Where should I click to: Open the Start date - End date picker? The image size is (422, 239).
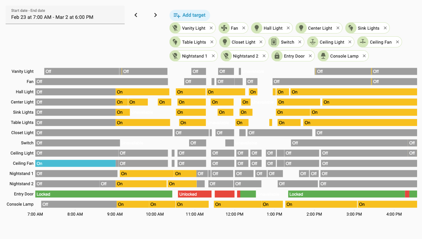(x=65, y=15)
